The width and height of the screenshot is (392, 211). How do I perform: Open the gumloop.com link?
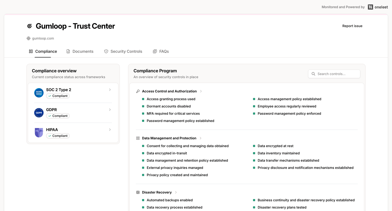[x=43, y=38]
